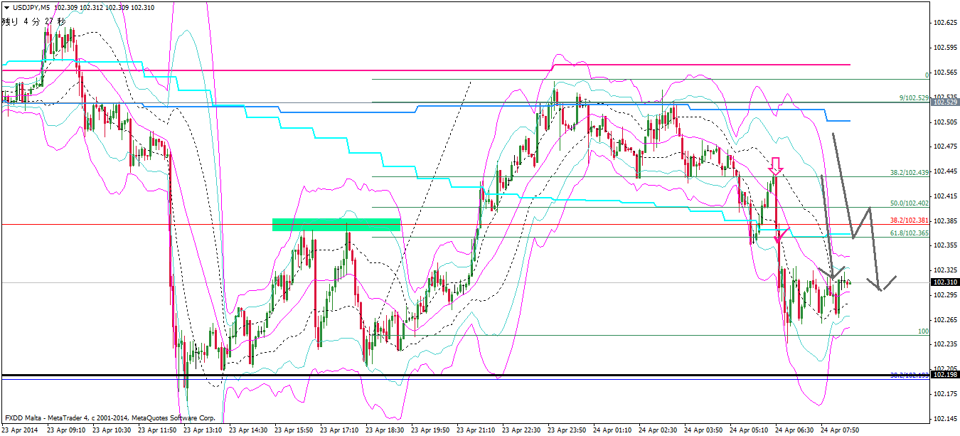The width and height of the screenshot is (960, 436).
Task: Click the 102.145 price scale label
Action: click(x=945, y=418)
